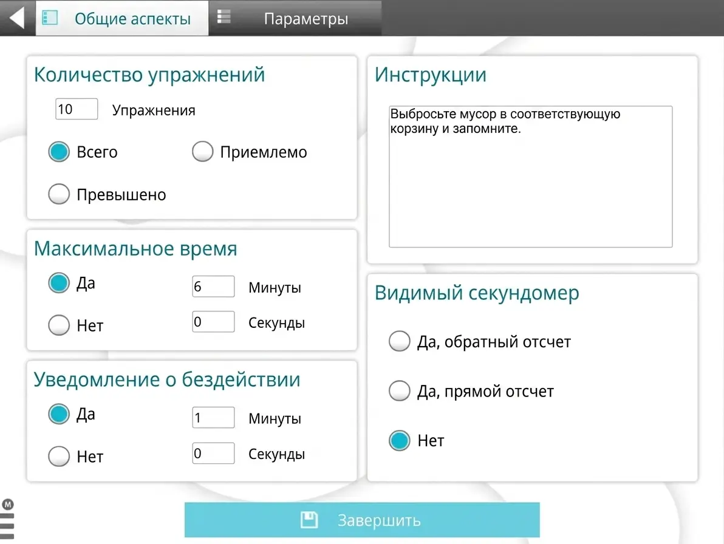The image size is (724, 544).
Task: Click Максимальное время seconds field
Action: [213, 322]
